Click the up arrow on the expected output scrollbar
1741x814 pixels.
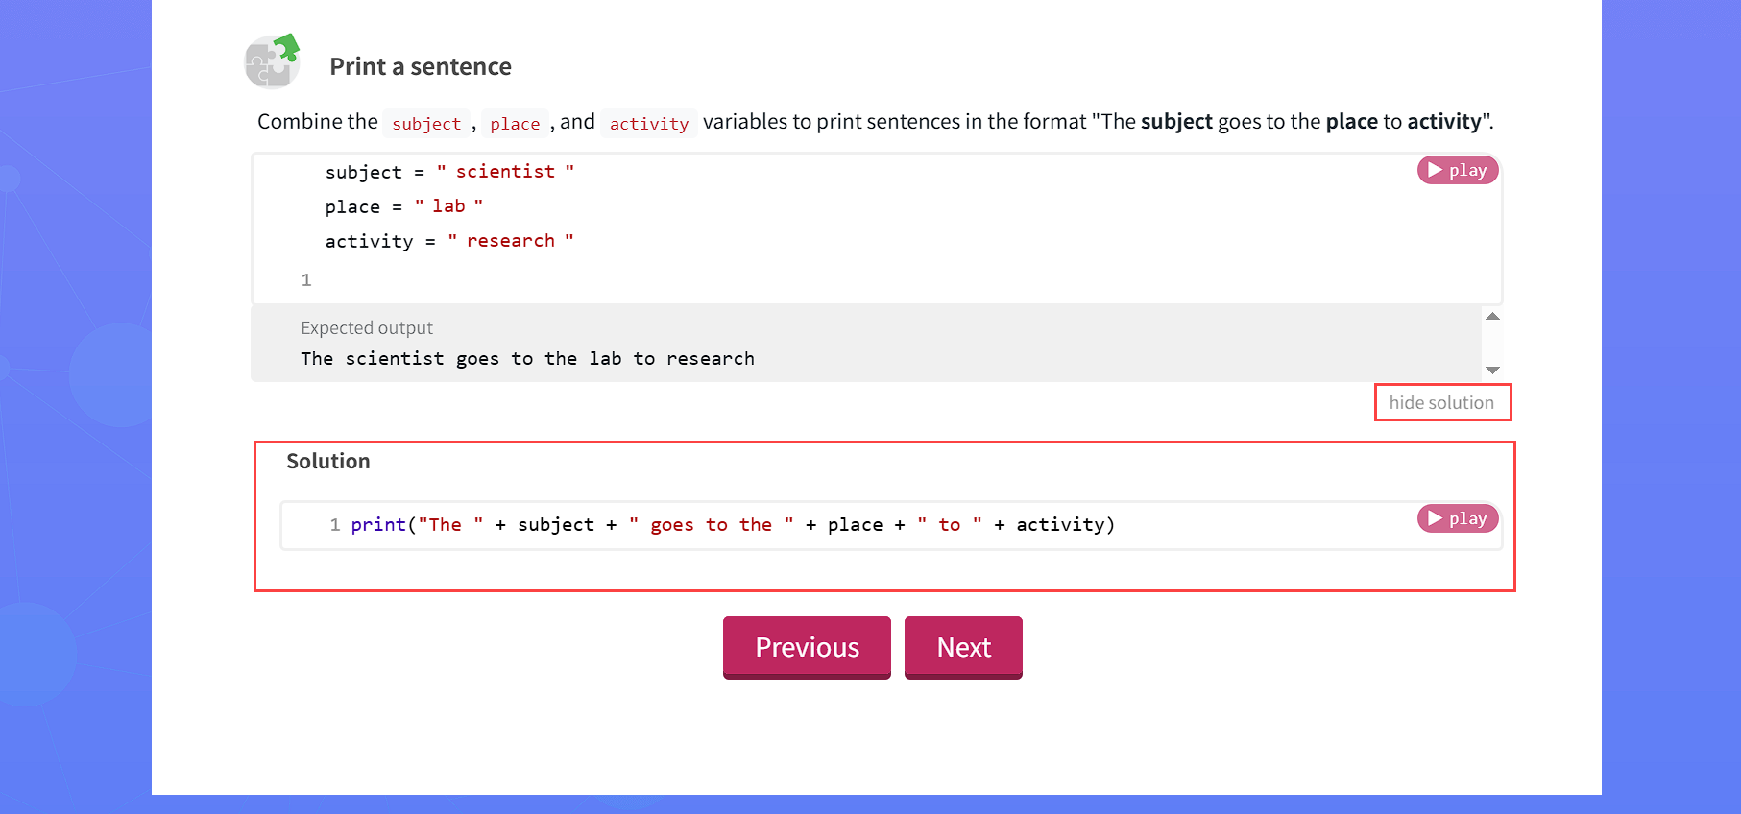click(x=1492, y=317)
